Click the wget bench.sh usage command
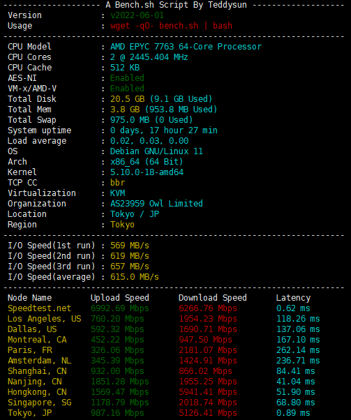 (x=171, y=26)
